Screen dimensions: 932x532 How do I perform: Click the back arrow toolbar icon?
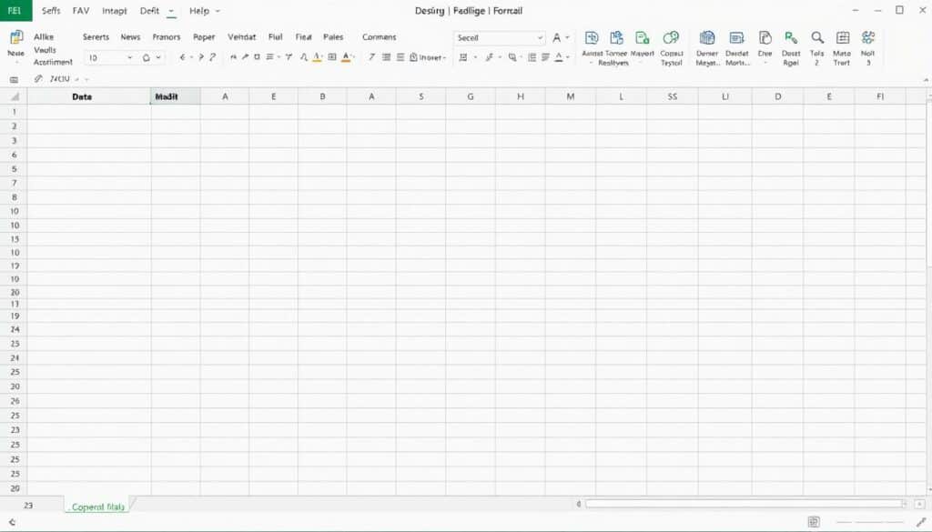click(x=182, y=57)
